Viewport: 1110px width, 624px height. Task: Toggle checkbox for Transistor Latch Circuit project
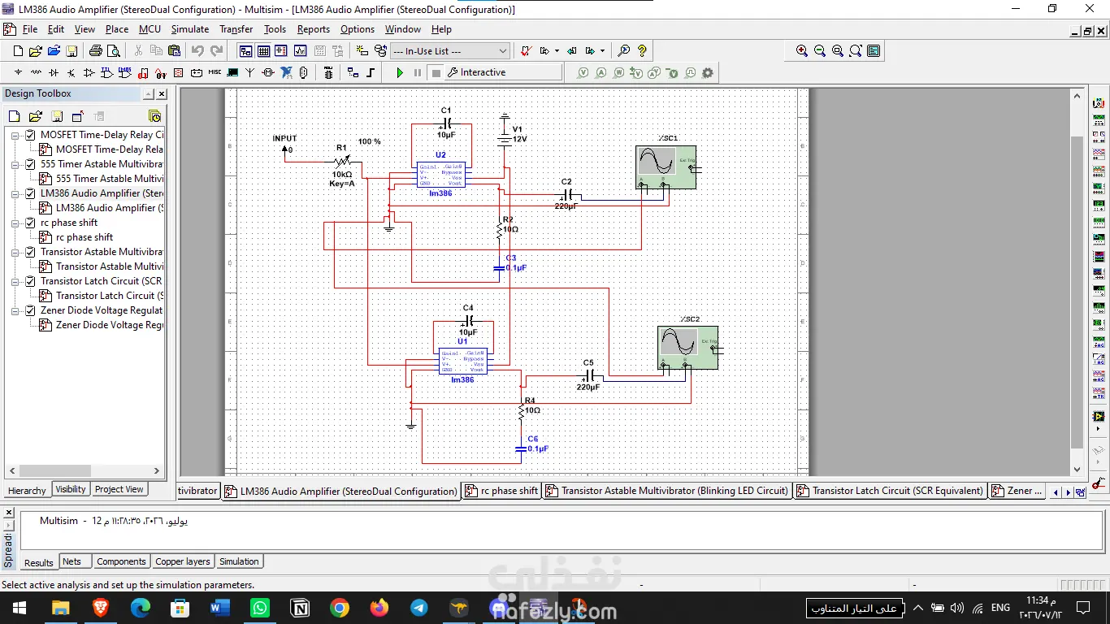click(31, 281)
